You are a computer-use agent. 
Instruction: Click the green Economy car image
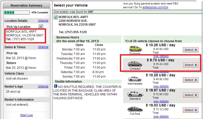click(x=136, y=49)
